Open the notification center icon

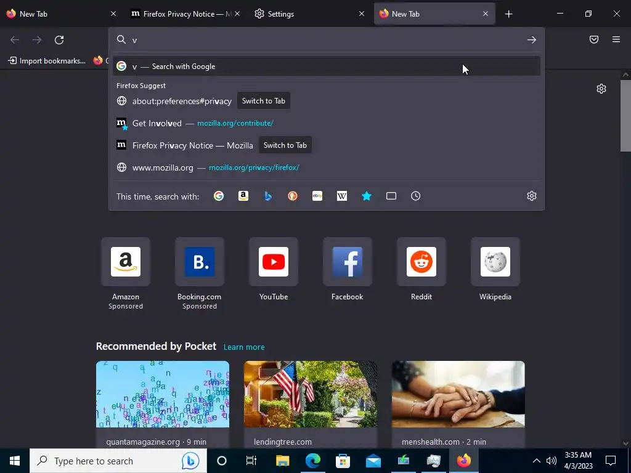pos(611,461)
